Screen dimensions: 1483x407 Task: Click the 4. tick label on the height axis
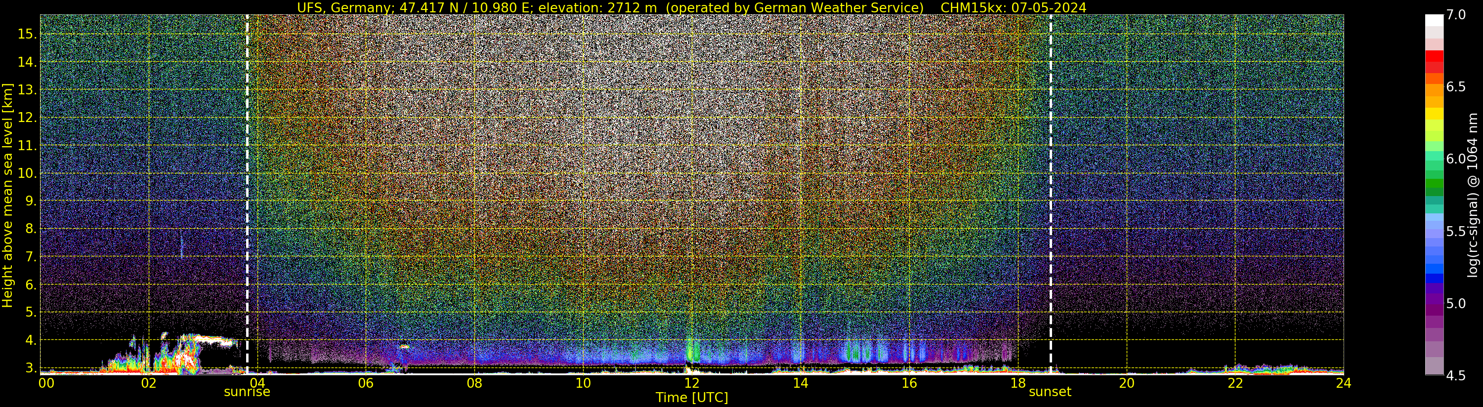[31, 340]
